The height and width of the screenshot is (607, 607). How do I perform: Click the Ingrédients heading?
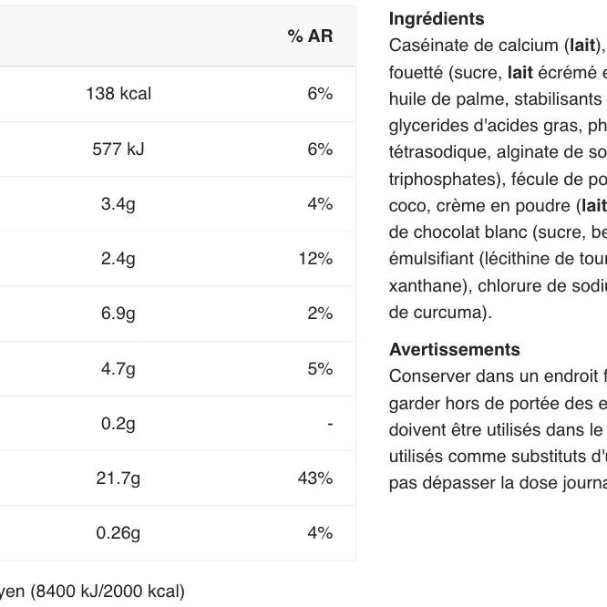coord(437,19)
